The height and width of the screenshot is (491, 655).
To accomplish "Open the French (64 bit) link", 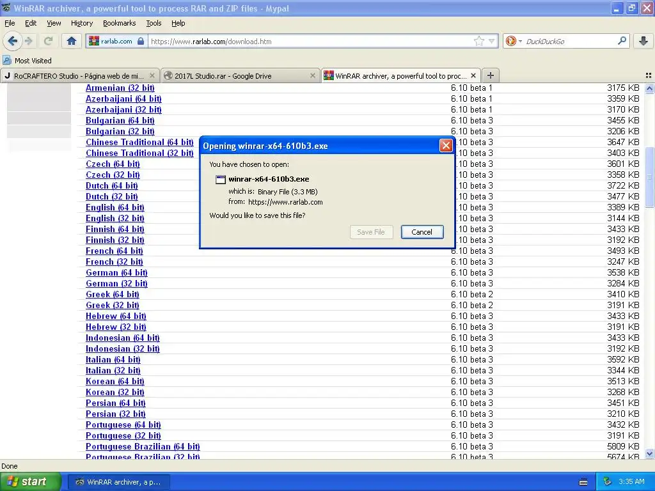I will click(114, 251).
